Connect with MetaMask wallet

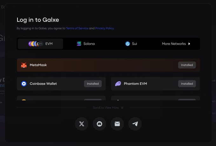[x=108, y=65]
